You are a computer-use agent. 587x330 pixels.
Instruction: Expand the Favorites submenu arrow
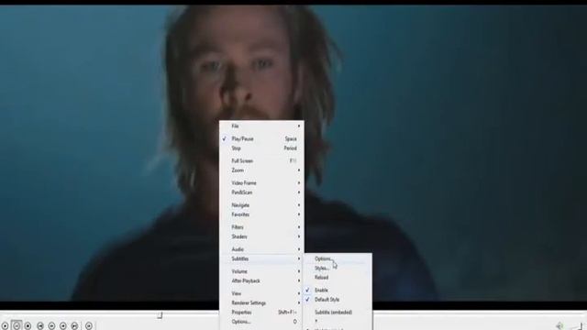[x=299, y=214]
